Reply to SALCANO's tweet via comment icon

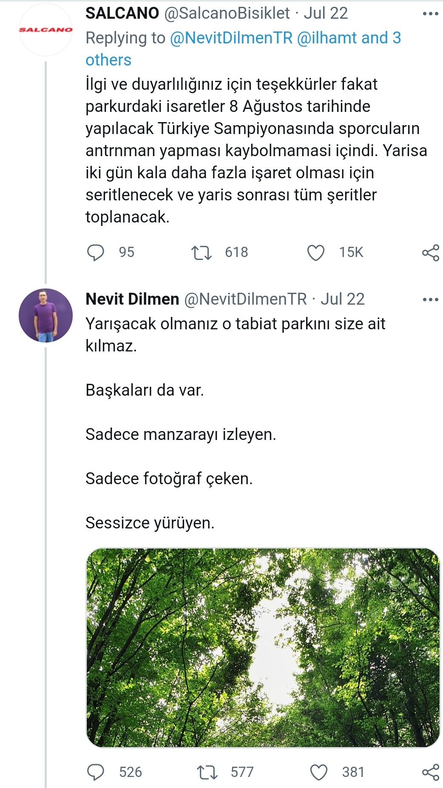[95, 252]
